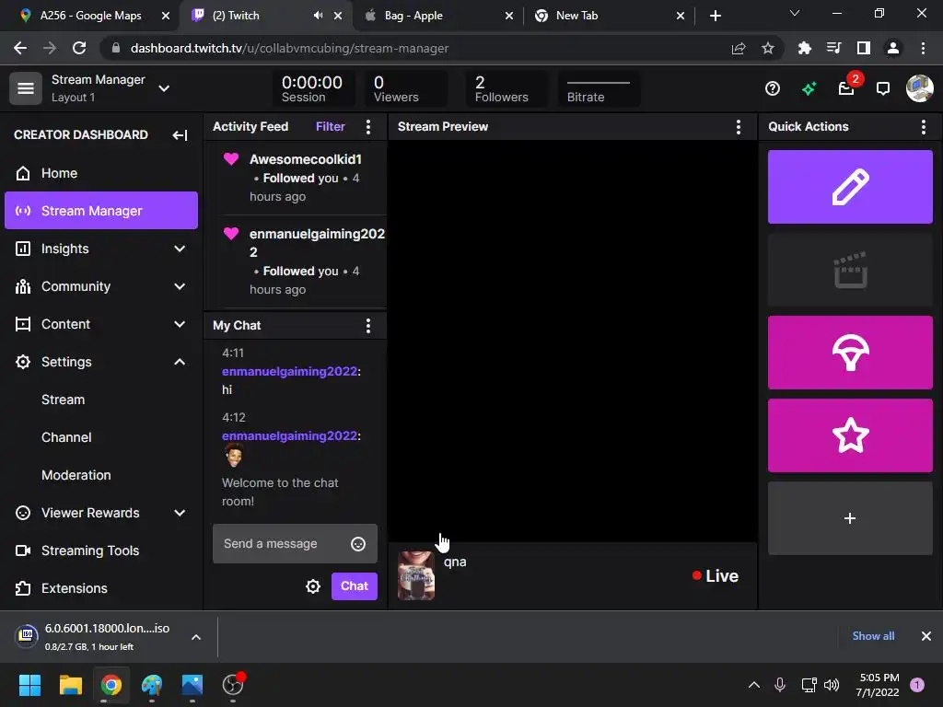Open chat settings gear icon
The image size is (943, 707).
coord(313,586)
